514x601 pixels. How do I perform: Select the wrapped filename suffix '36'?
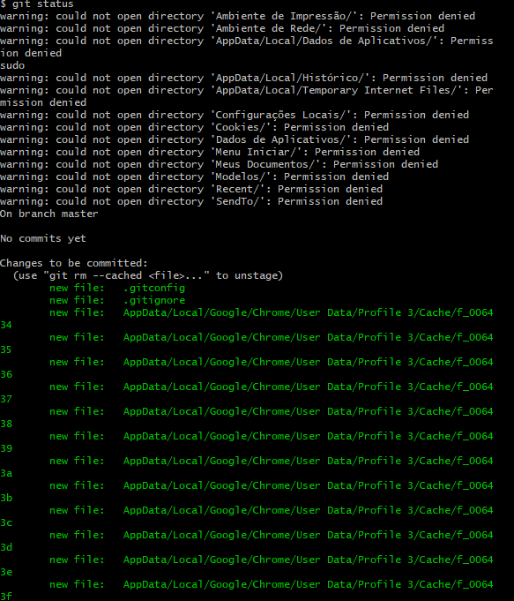point(6,374)
